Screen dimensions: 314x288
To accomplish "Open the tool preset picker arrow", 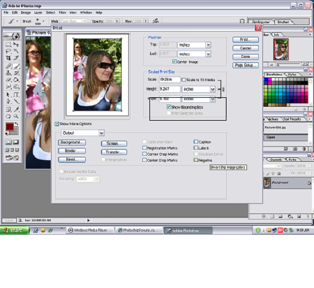I will [x=17, y=21].
